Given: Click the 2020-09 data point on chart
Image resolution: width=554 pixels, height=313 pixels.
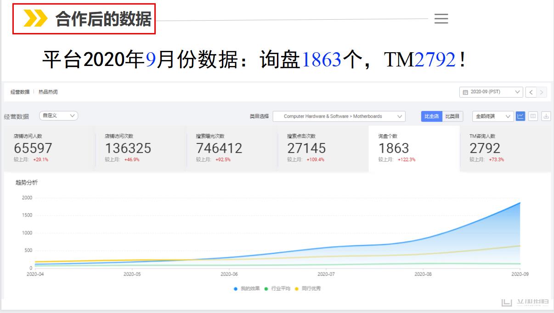Looking at the screenshot, I should [x=520, y=203].
